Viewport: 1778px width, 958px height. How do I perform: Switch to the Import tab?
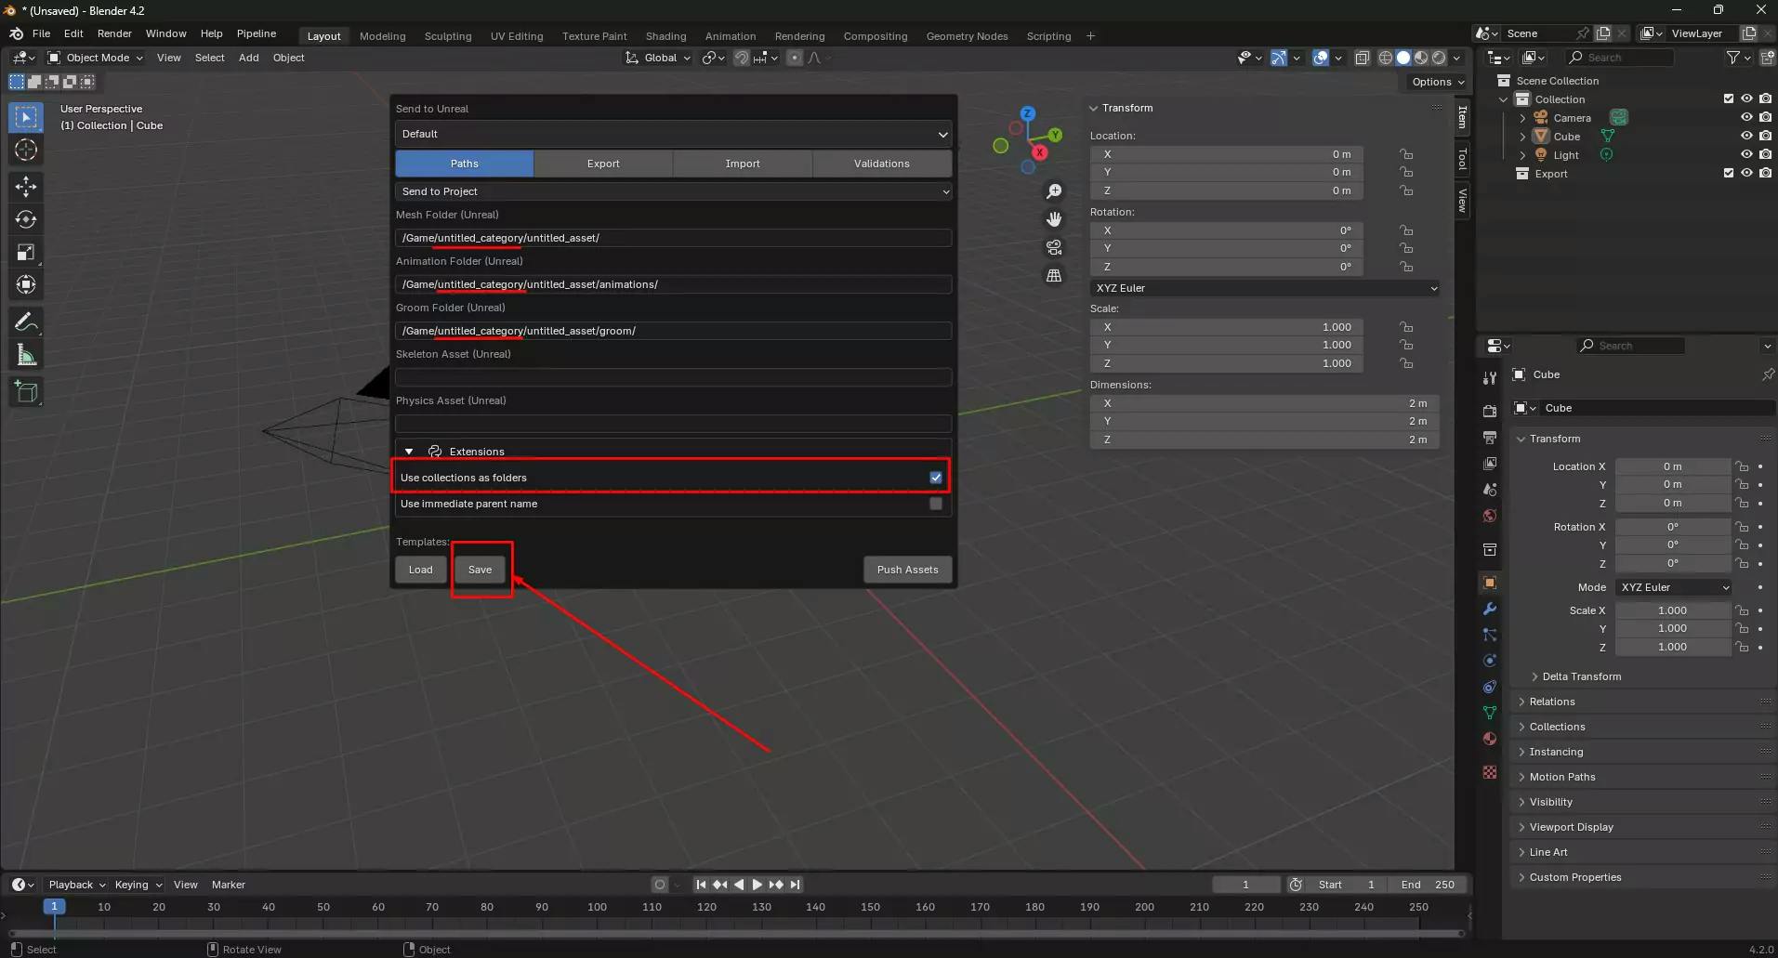point(743,164)
